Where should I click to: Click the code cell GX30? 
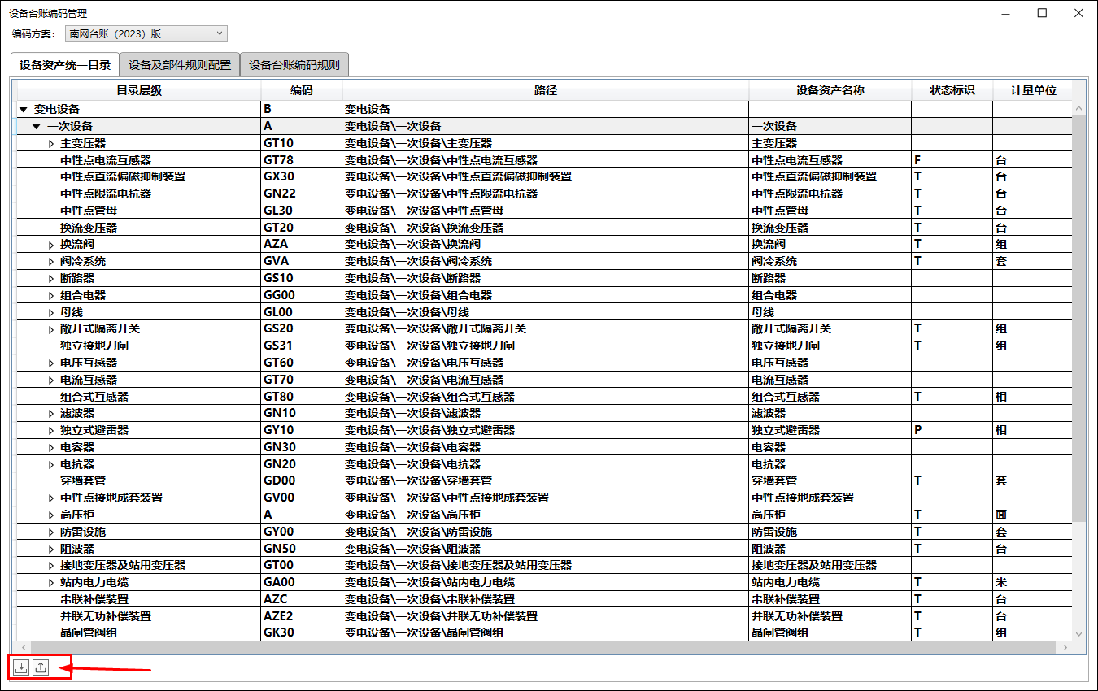pos(302,176)
